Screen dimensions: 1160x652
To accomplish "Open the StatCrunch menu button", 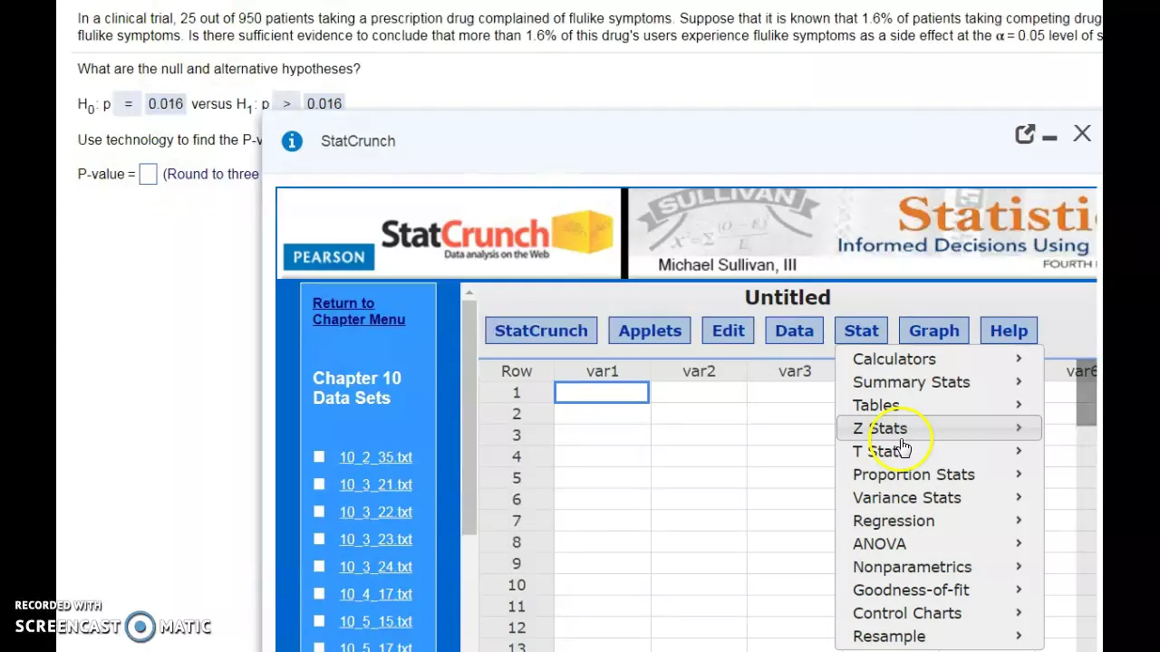I will coord(541,331).
